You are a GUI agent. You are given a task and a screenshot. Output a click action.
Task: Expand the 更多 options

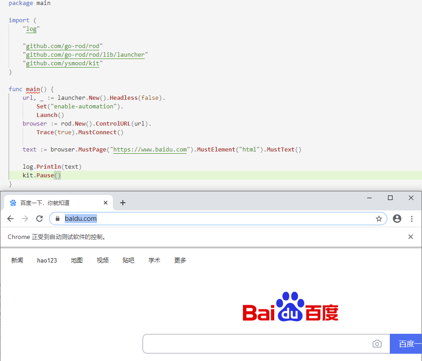click(179, 260)
